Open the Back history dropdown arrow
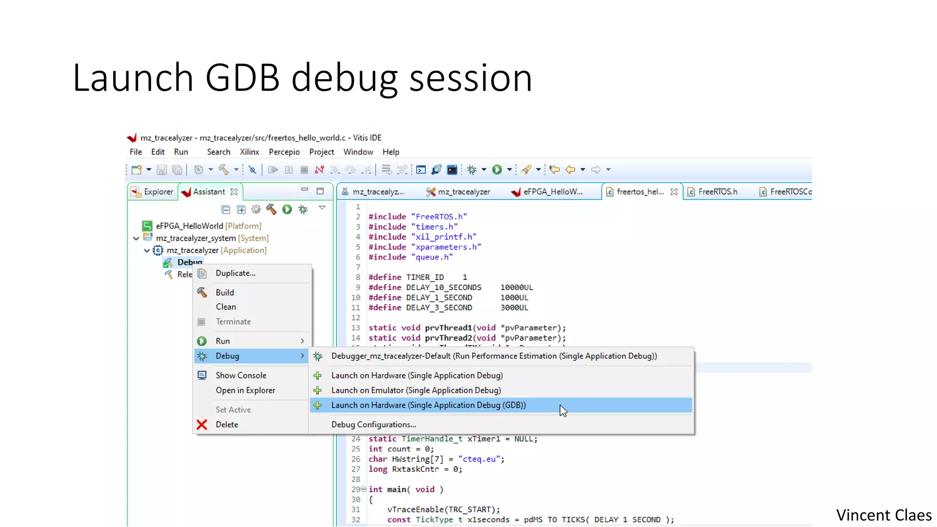The image size is (937, 527). coord(583,170)
